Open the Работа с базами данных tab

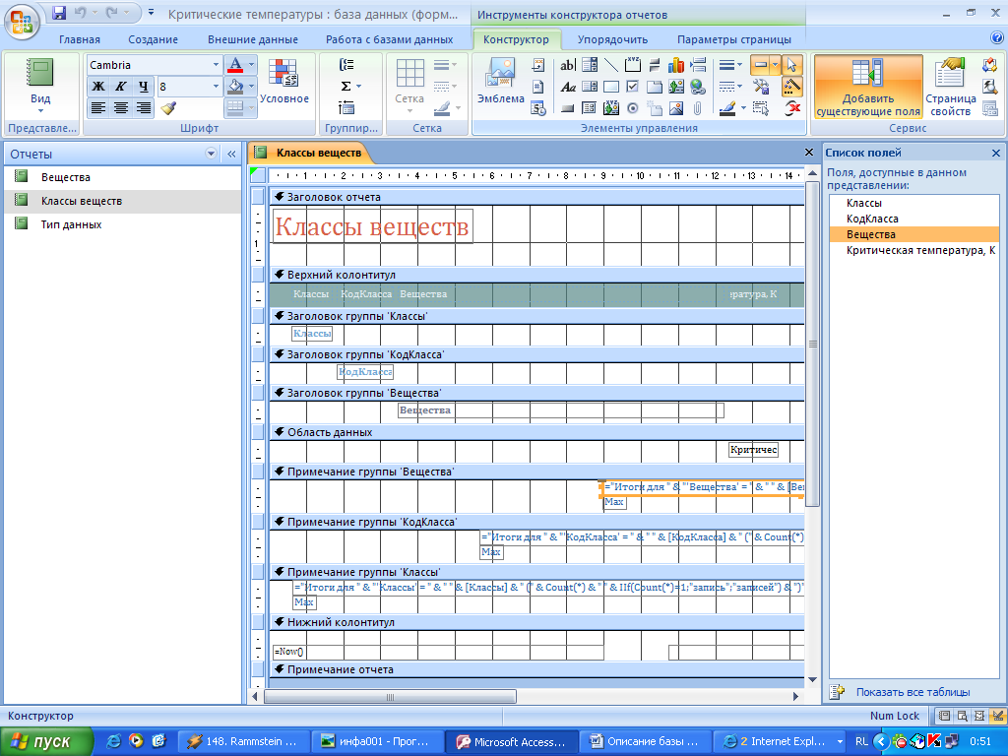tap(389, 39)
